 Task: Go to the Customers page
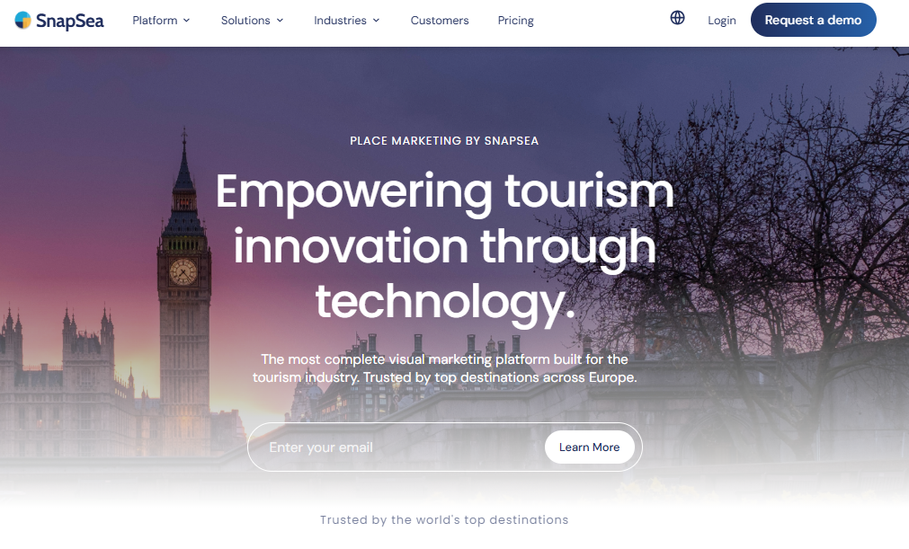point(440,21)
